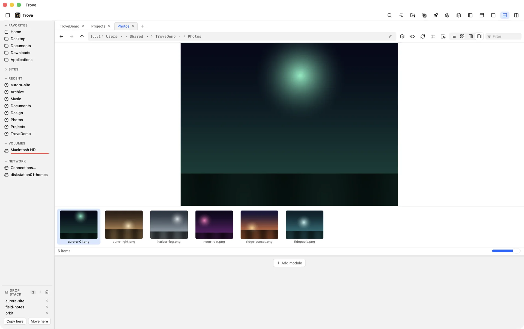Click in the Filter field

(504, 36)
